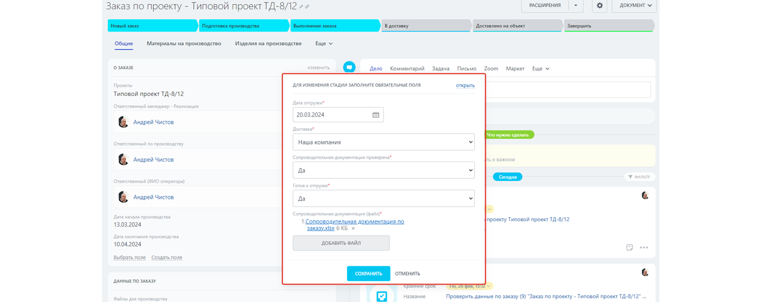The height and width of the screenshot is (302, 762).
Task: Open the Расширения dropdown arrow
Action: [x=576, y=6]
